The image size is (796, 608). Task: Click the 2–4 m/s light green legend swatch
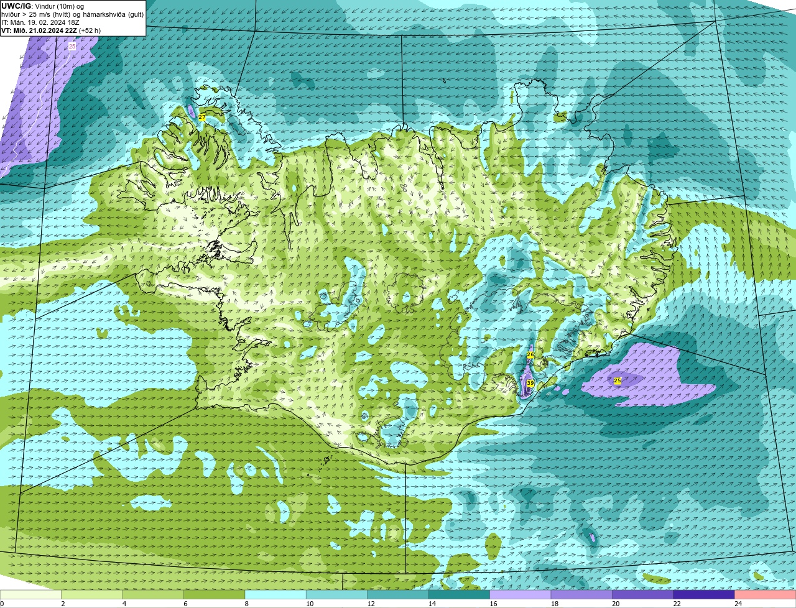[92, 595]
